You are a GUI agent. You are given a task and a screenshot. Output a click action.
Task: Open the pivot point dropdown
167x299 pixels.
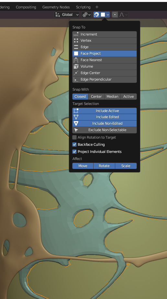[x=86, y=15]
